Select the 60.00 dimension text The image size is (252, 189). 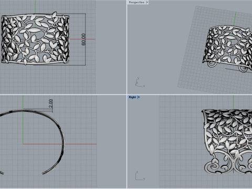point(83,39)
